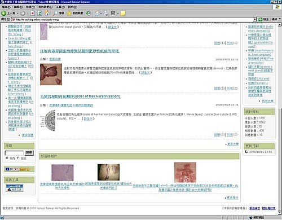This screenshot has height=220, width=282.
Task: Expand the address bar URL dropdown
Action: point(255,19)
